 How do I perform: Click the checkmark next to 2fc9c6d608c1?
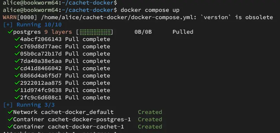(x=17, y=97)
